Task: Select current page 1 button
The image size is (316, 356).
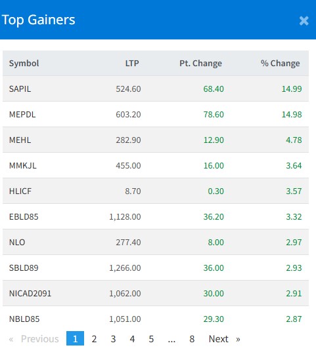Action: pos(75,338)
